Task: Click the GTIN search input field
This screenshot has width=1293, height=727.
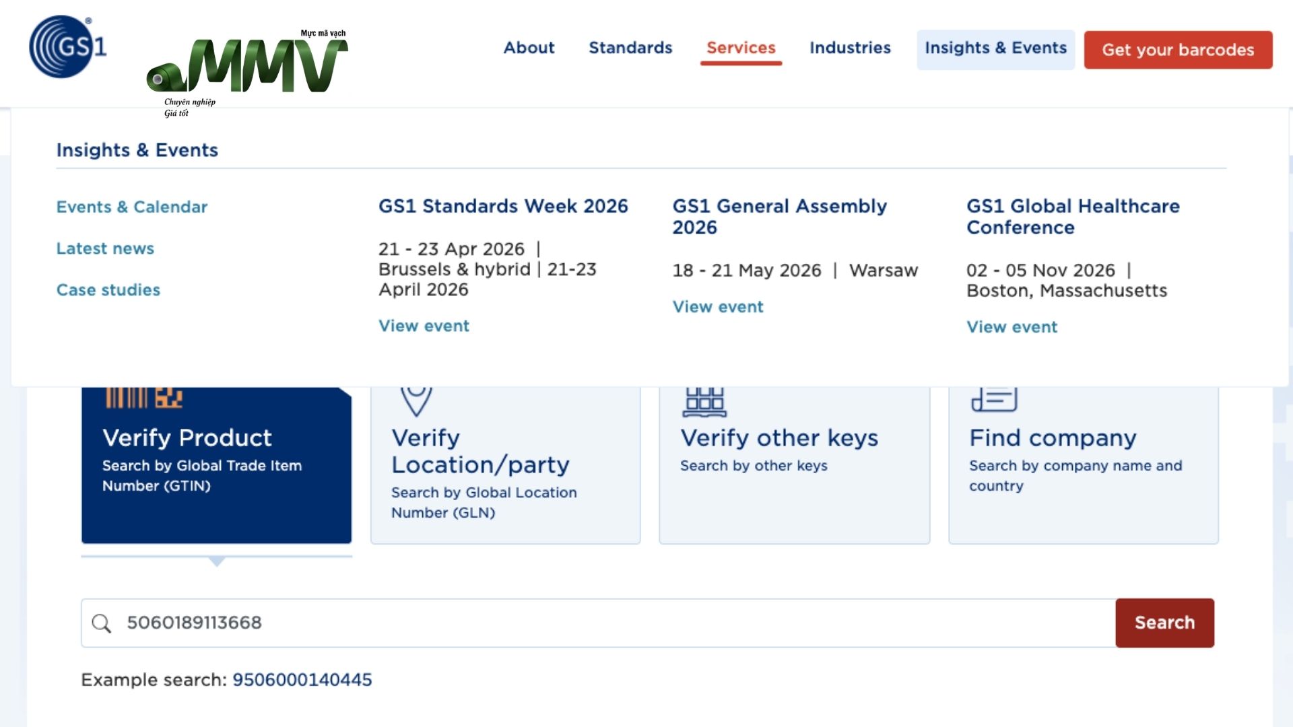Action: click(598, 623)
